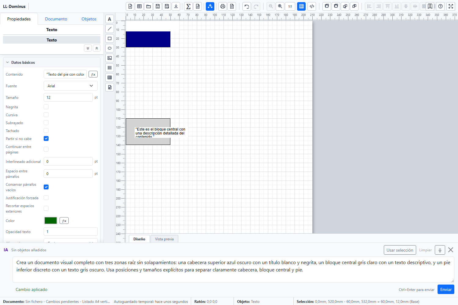Enable the Cursiva checkbox

coord(46,115)
